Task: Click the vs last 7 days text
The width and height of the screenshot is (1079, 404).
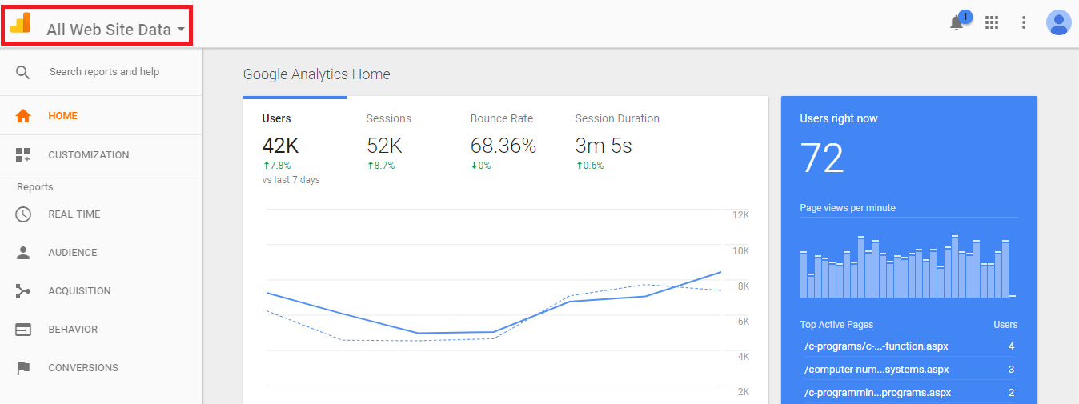Action: 291,180
